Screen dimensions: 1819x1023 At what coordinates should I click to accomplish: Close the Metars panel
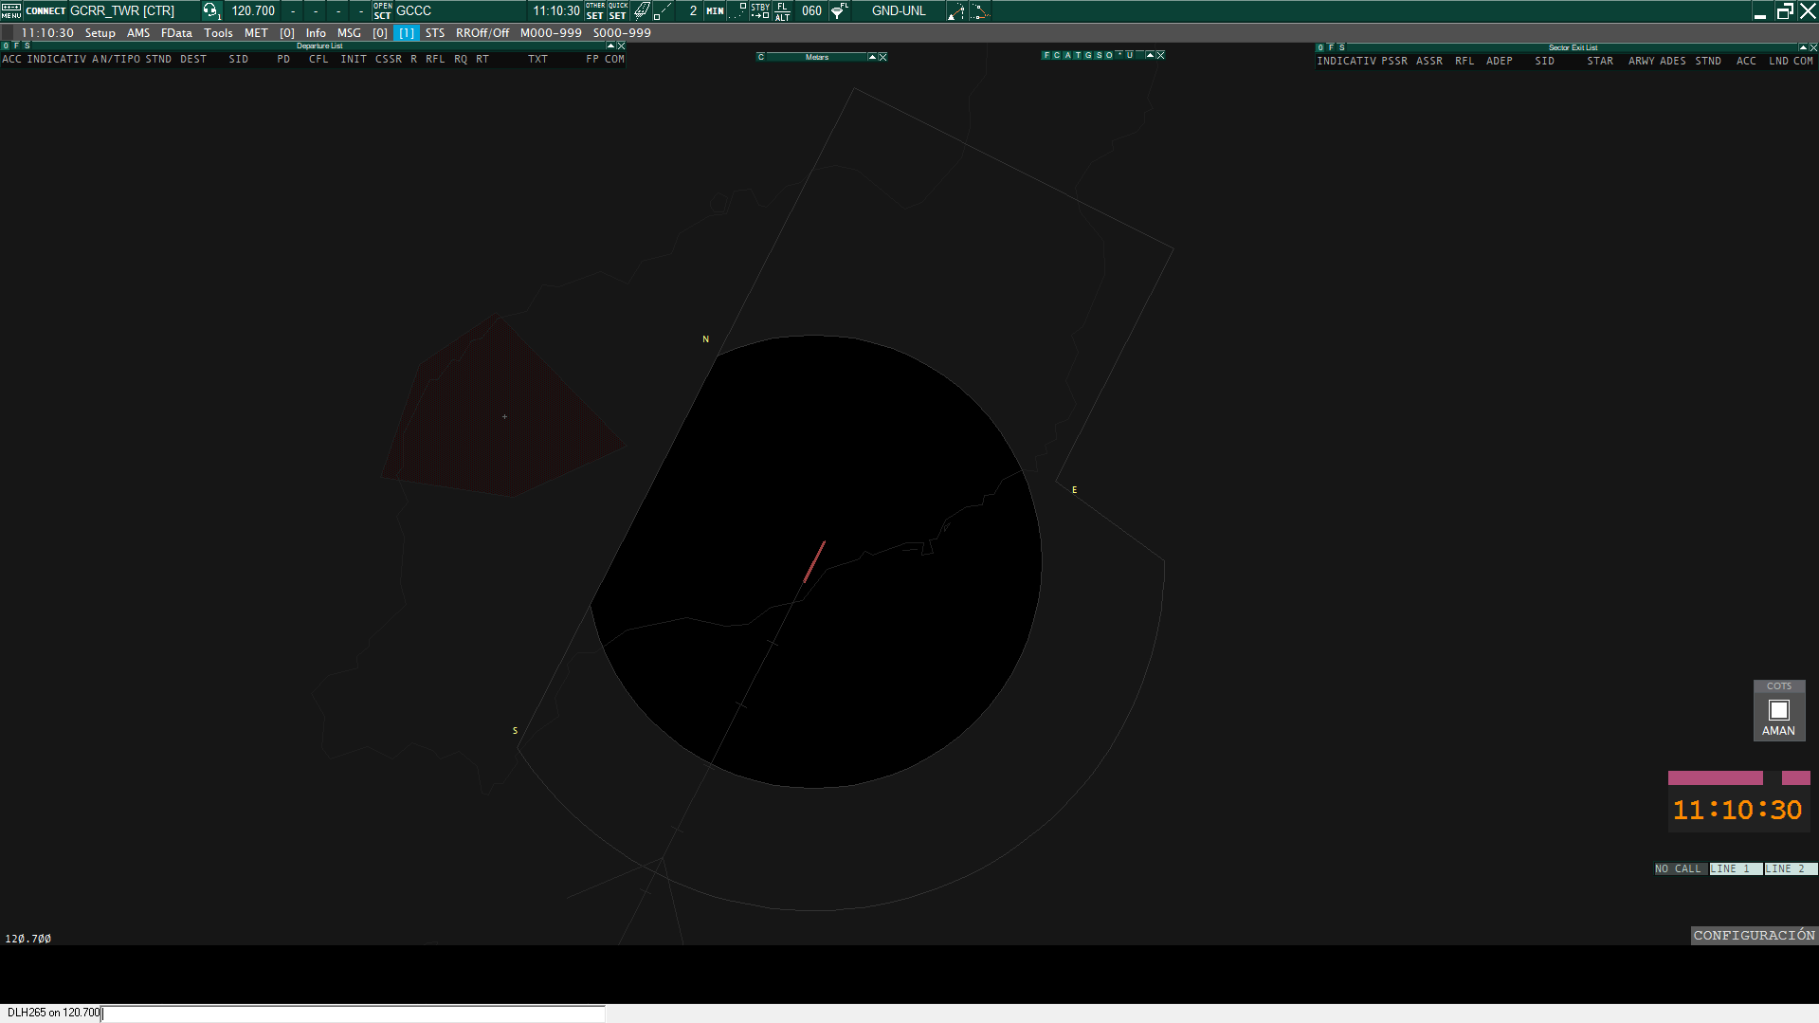[882, 57]
